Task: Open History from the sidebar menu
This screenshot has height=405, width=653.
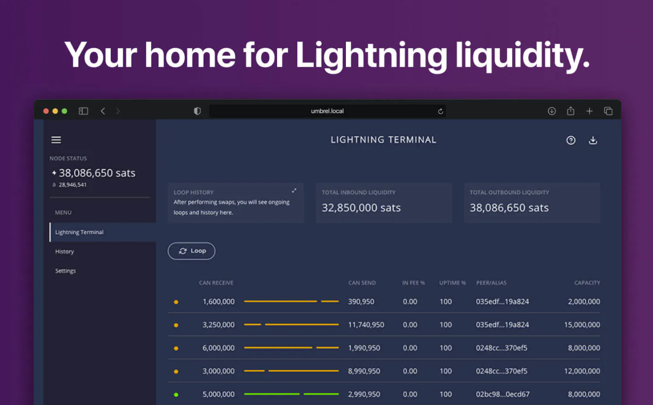Action: click(65, 252)
